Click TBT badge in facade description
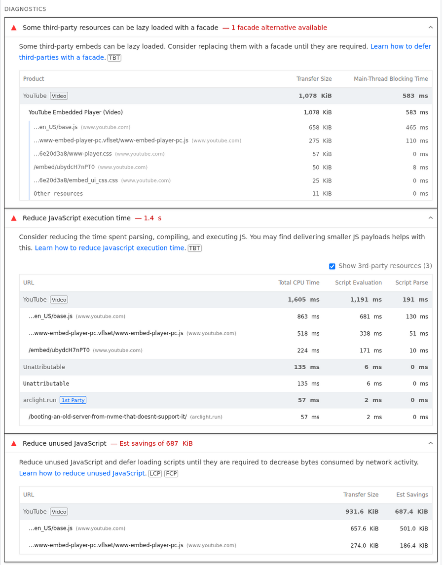The image size is (444, 565). (x=114, y=58)
